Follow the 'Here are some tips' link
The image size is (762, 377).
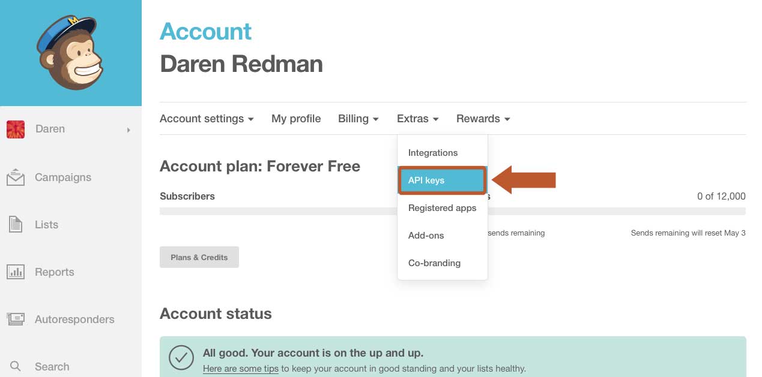click(241, 369)
